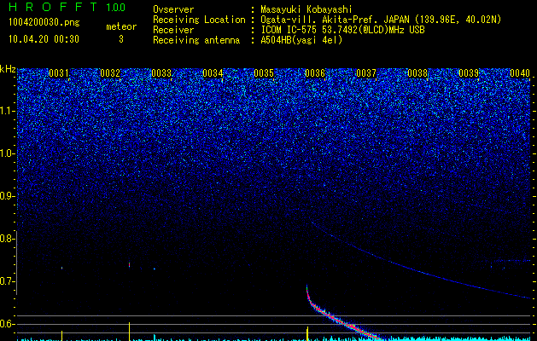The width and height of the screenshot is (537, 341).
Task: Click the 0034 time marker
Action: 213,73
